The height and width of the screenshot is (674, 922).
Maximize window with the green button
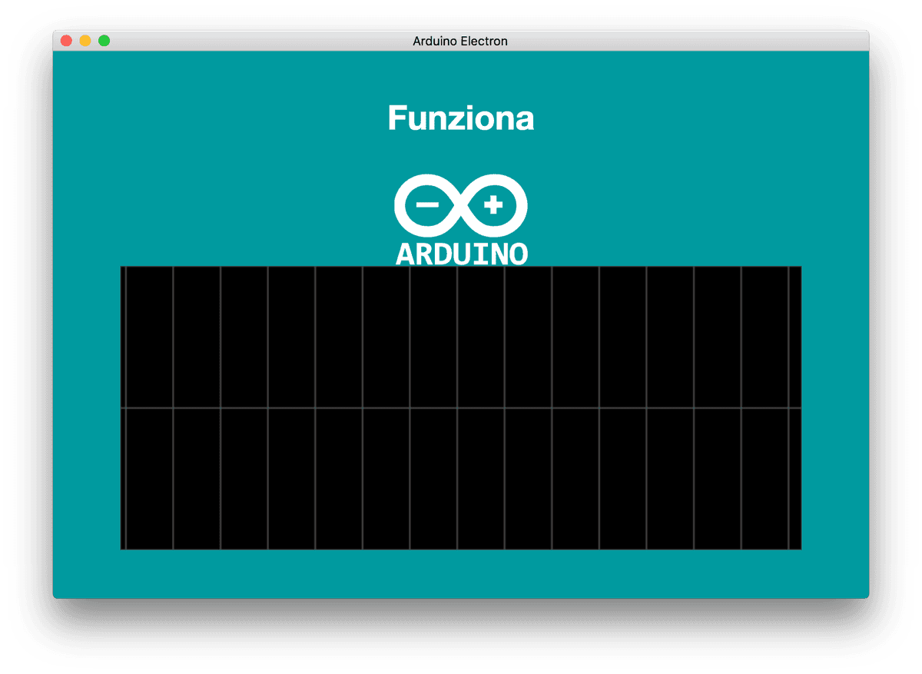click(104, 41)
